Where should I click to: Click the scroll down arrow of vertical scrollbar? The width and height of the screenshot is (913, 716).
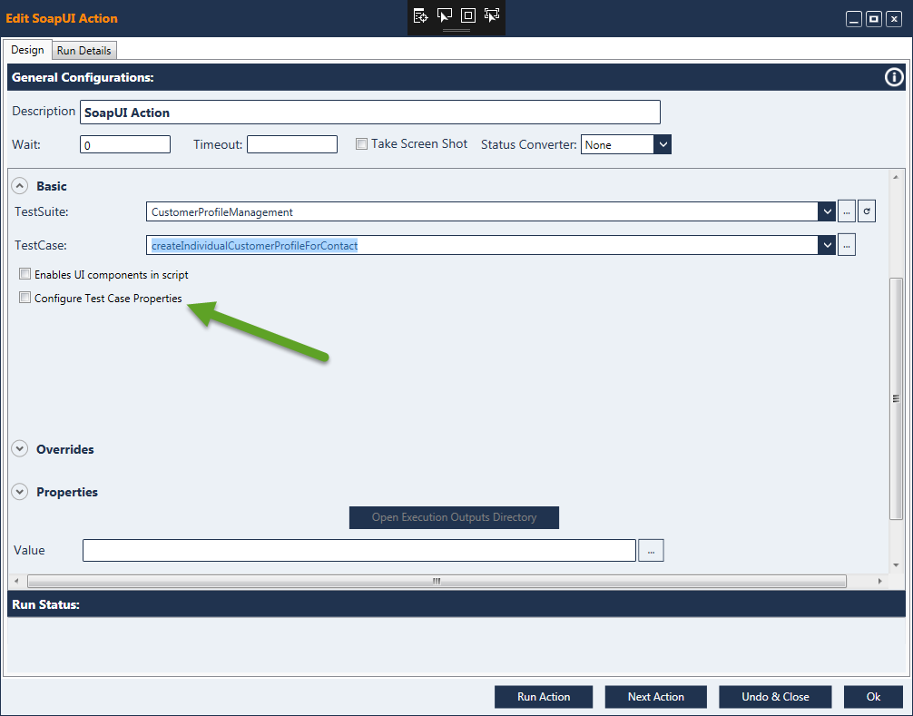pyautogui.click(x=896, y=565)
